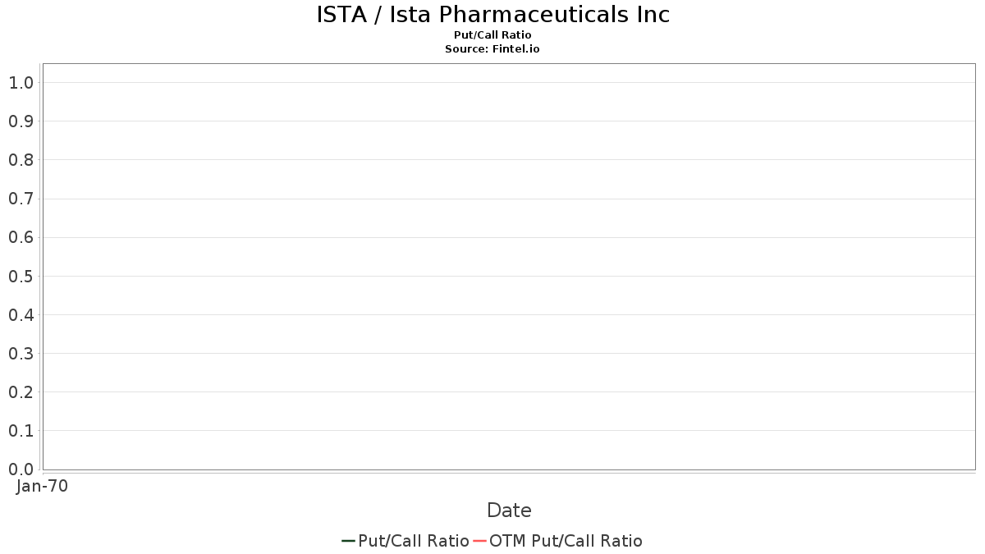985x554 pixels.
Task: Click the 0.7 y-axis label
Action: tap(21, 199)
